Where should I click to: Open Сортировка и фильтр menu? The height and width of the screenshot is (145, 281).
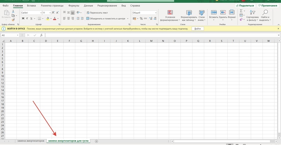[x=252, y=16]
